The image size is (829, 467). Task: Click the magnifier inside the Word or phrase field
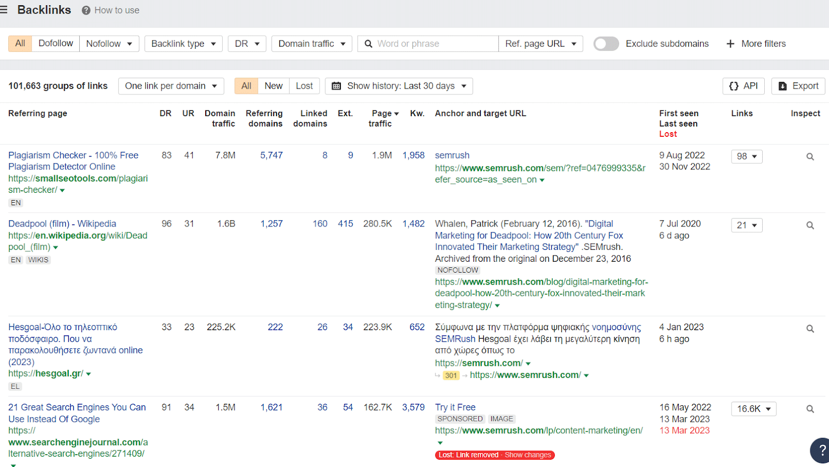(x=368, y=44)
